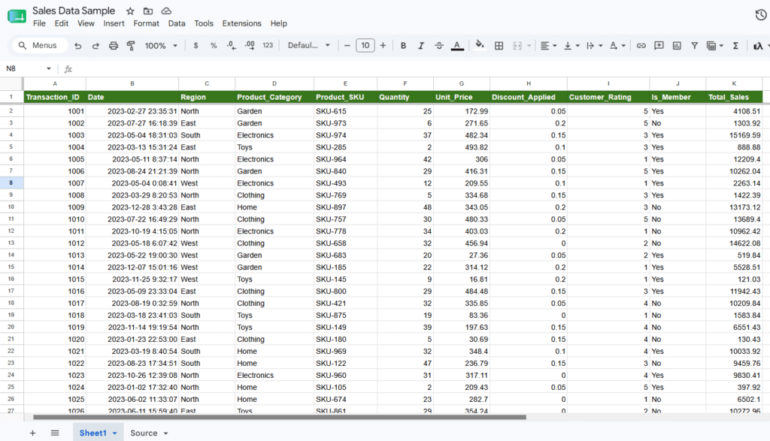Toggle Strikethrough formatting

[x=439, y=46]
